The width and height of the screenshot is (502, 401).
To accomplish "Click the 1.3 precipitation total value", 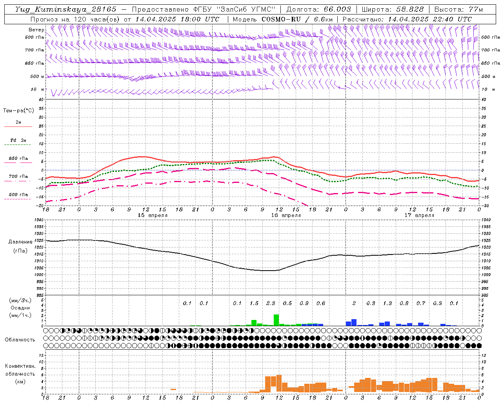I will pos(387,303).
